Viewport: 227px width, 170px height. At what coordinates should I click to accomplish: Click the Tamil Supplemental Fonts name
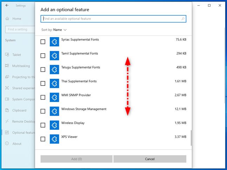click(80, 53)
